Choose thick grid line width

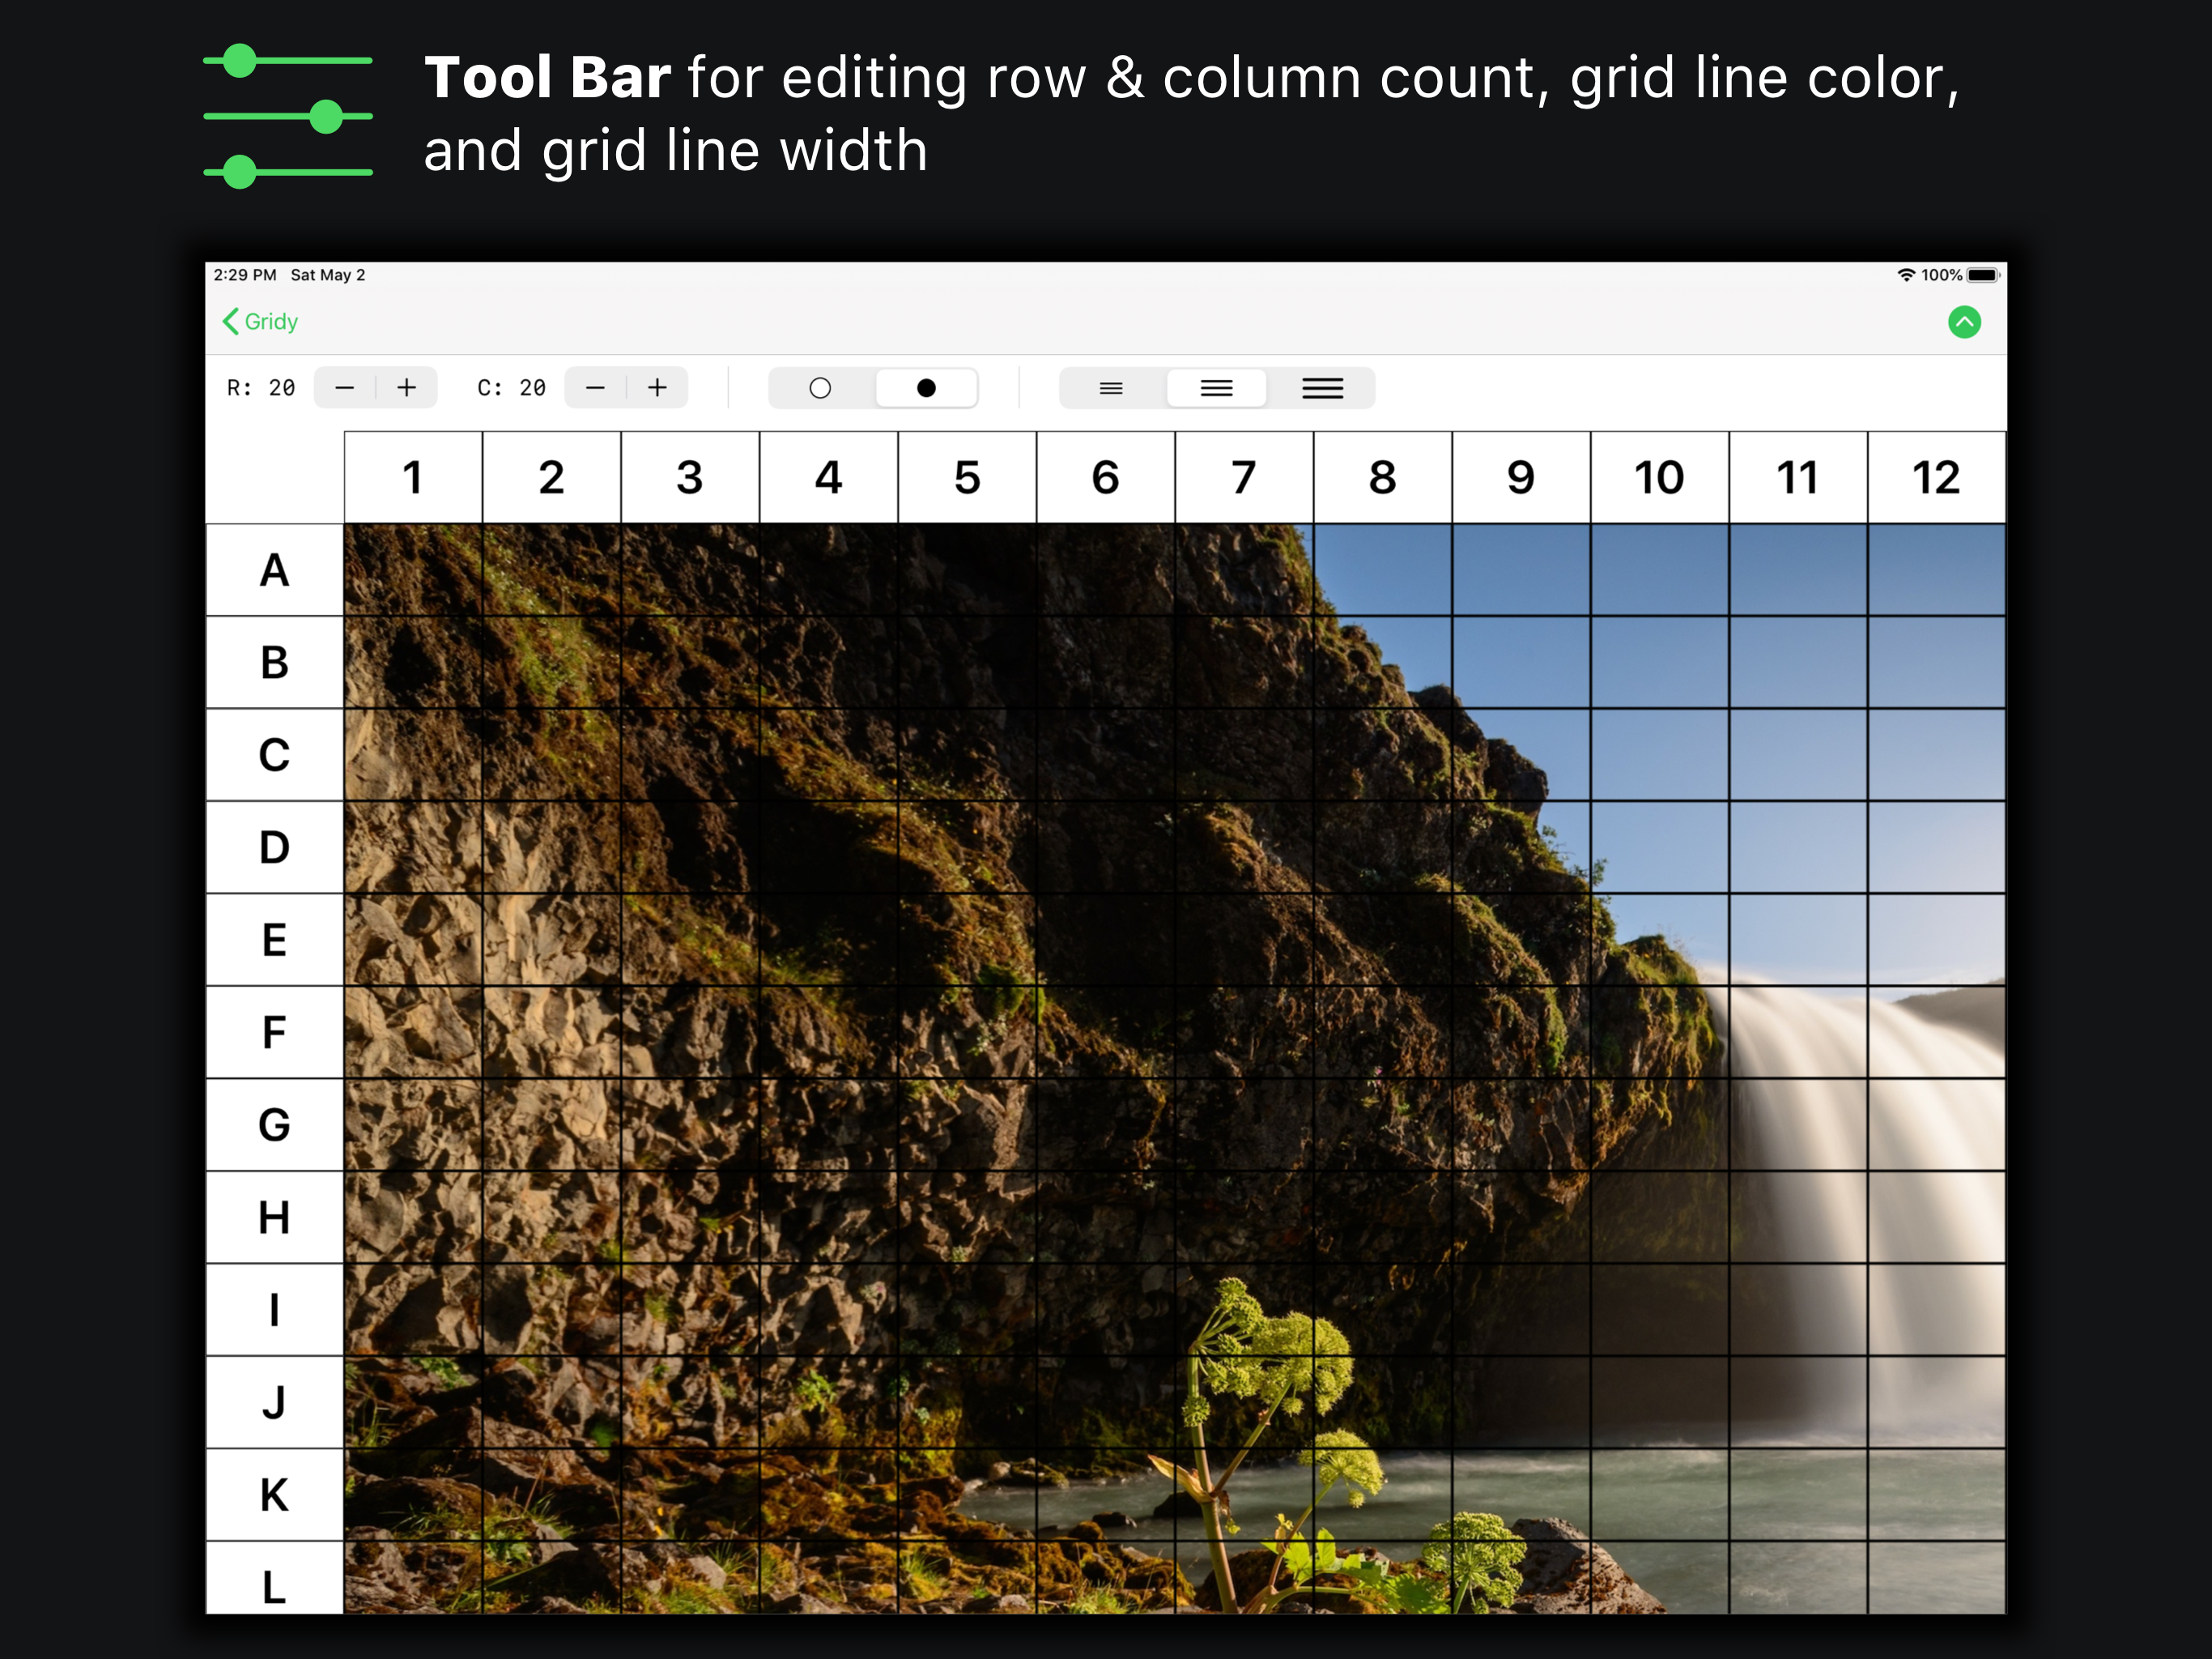tap(1322, 388)
